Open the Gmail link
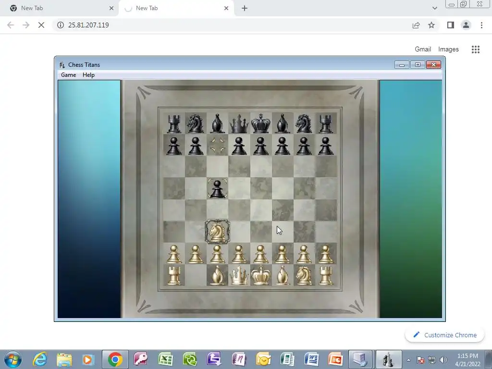This screenshot has width=492, height=369. click(423, 49)
